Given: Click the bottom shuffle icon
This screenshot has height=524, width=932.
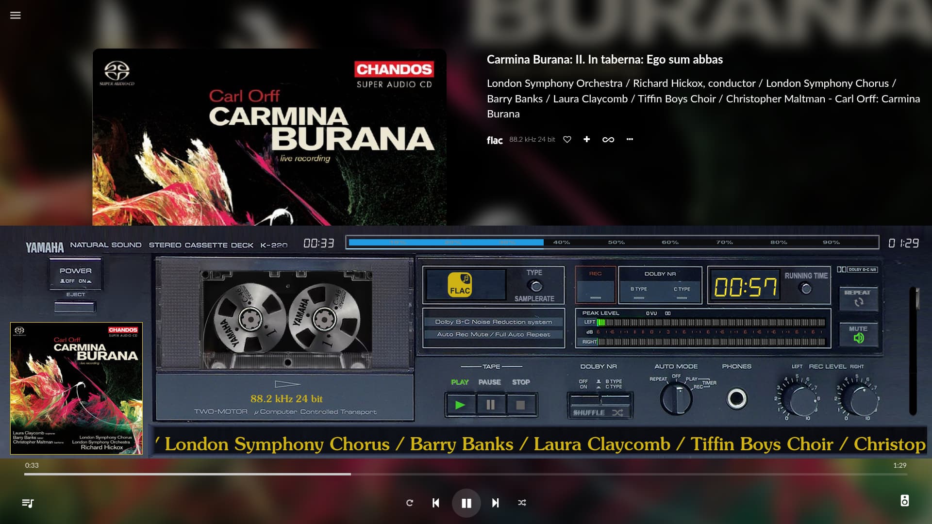Looking at the screenshot, I should 522,503.
